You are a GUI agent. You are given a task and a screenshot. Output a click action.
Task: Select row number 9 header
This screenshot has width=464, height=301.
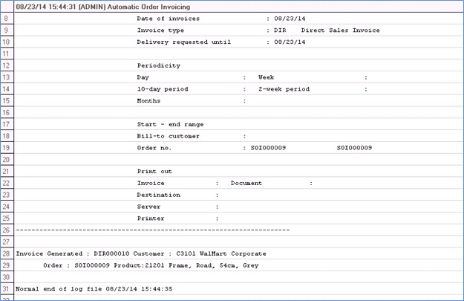[x=7, y=30]
